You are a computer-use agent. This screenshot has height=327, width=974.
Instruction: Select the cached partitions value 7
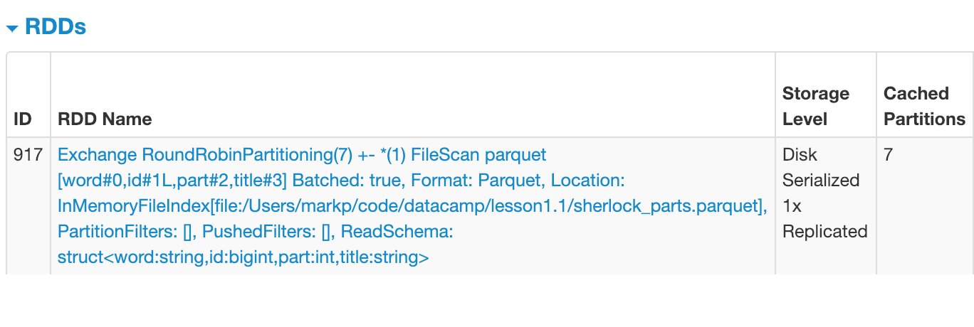(888, 155)
